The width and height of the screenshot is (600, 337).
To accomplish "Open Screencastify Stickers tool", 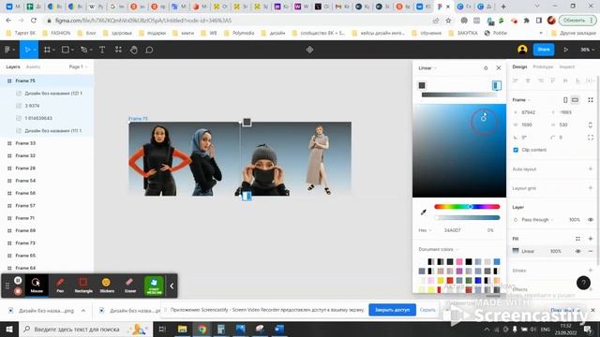I will (x=107, y=286).
